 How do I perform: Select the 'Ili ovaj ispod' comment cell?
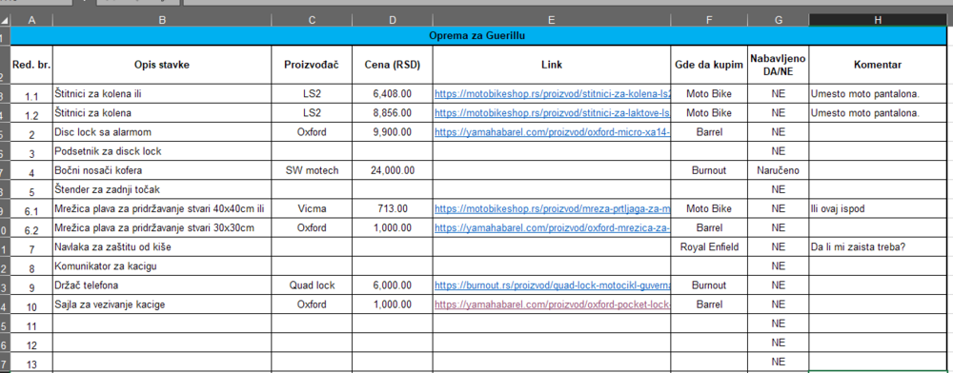point(878,208)
